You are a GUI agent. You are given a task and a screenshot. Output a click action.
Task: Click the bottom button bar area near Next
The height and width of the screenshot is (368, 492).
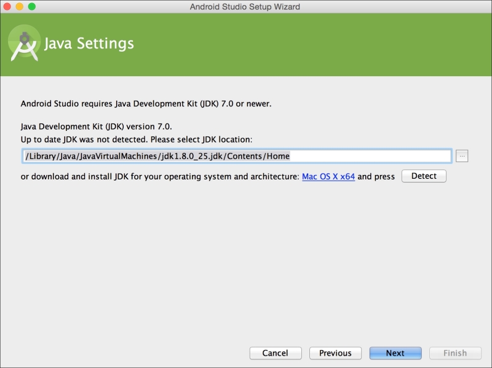(395, 353)
